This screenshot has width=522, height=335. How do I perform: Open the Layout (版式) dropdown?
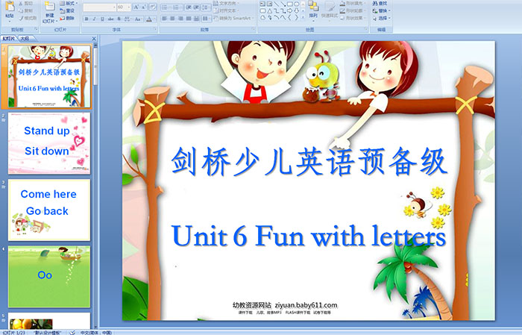tap(69, 3)
